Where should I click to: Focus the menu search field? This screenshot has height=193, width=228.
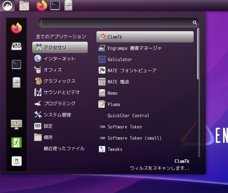(119, 22)
